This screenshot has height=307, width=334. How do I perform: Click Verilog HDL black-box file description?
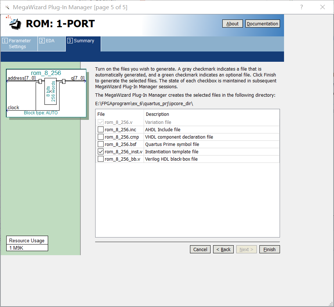[x=171, y=159]
